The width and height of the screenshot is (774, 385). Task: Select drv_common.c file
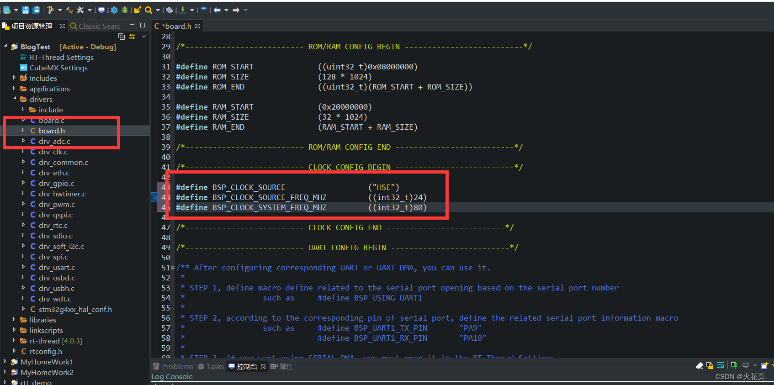tap(64, 162)
